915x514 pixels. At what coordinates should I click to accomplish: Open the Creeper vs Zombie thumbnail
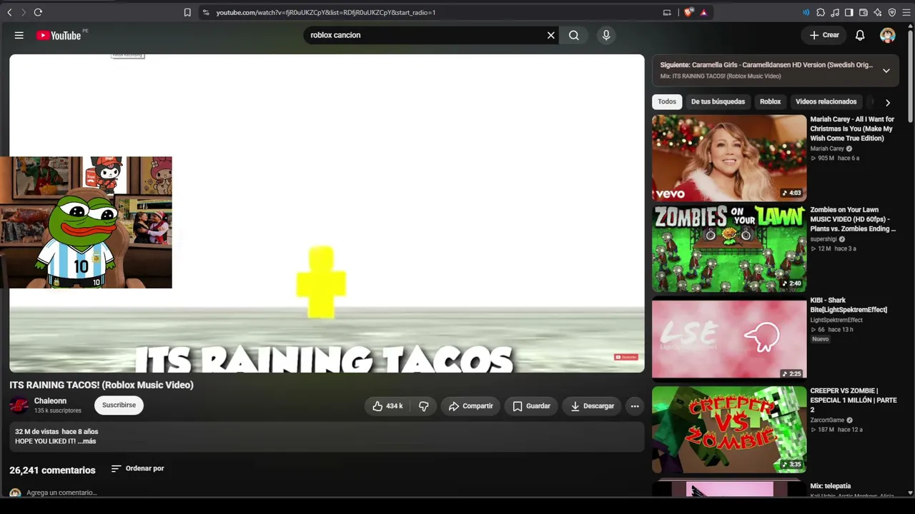(729, 430)
